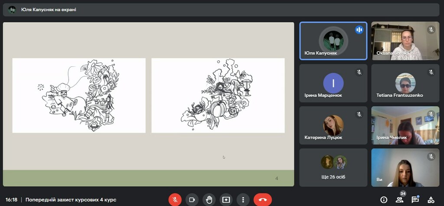Click the 16:18 clock in the bottom bar
The image size is (444, 206).
tap(11, 200)
